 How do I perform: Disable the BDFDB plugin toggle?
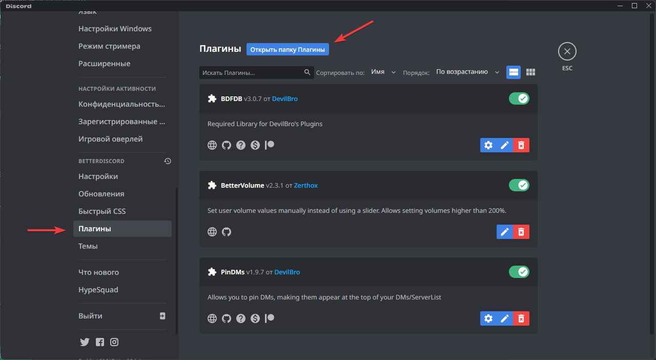519,98
